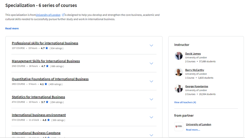The height and width of the screenshot is (138, 245).
Task: Click '3RD COURSE' label
Action: click(19, 84)
